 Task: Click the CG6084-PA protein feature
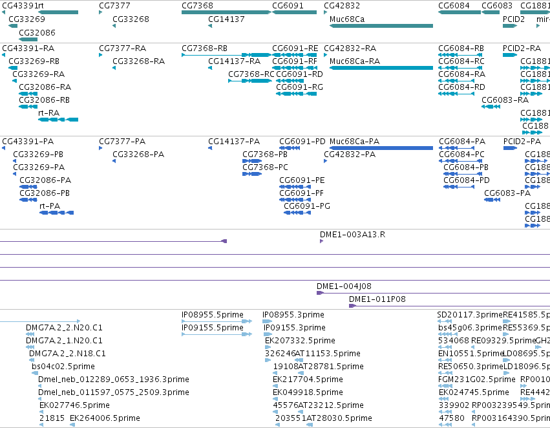pos(456,148)
